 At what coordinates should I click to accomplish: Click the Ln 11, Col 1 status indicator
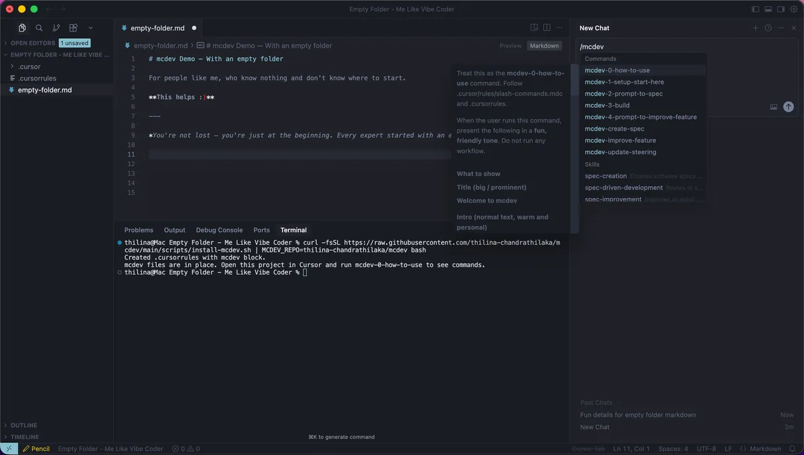[632, 449]
